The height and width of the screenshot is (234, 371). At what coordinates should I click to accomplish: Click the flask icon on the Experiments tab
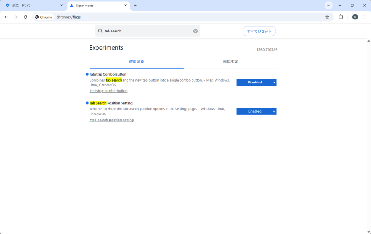[72, 6]
